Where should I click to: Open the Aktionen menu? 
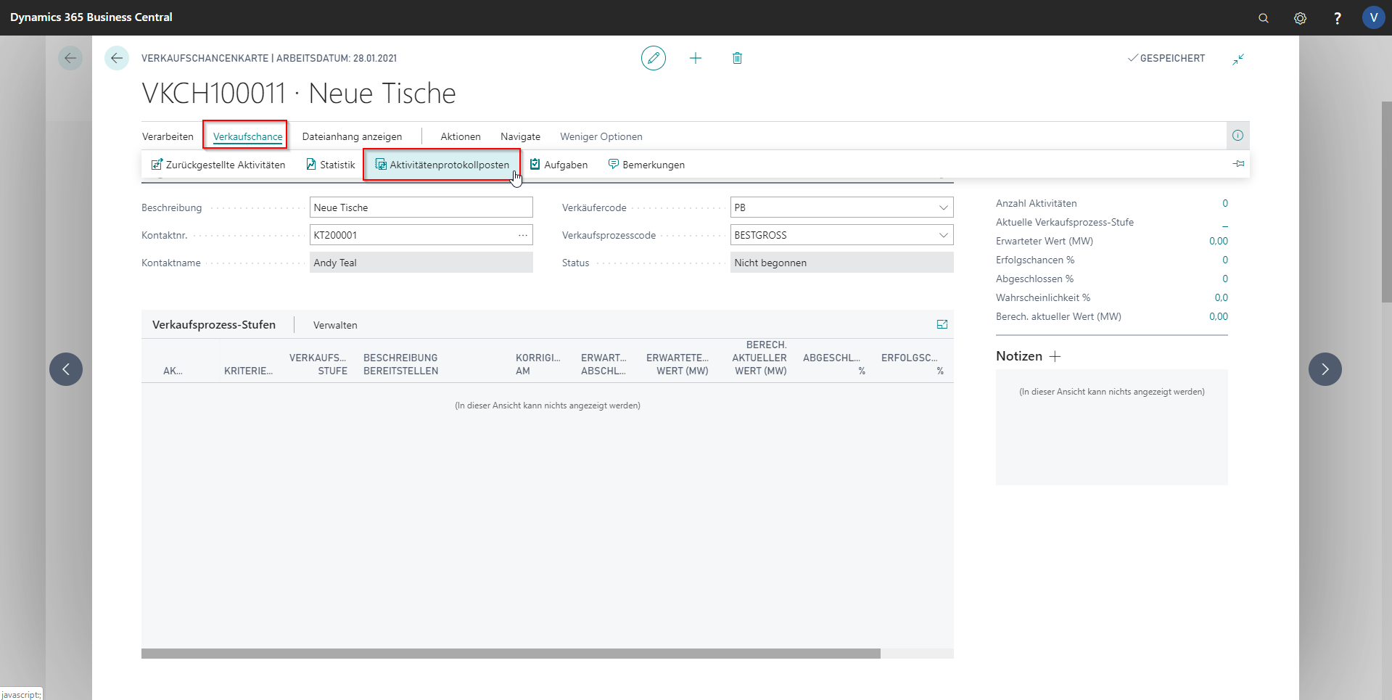tap(461, 136)
